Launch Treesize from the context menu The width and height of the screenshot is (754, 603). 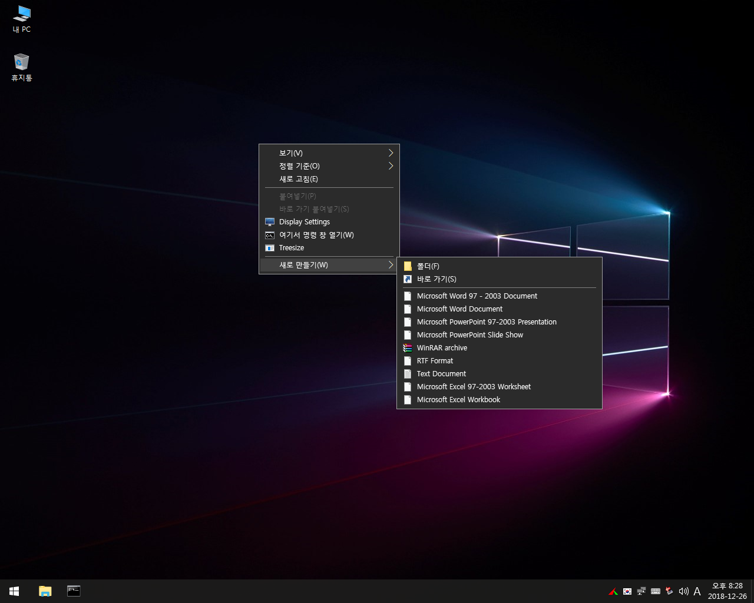(x=329, y=248)
